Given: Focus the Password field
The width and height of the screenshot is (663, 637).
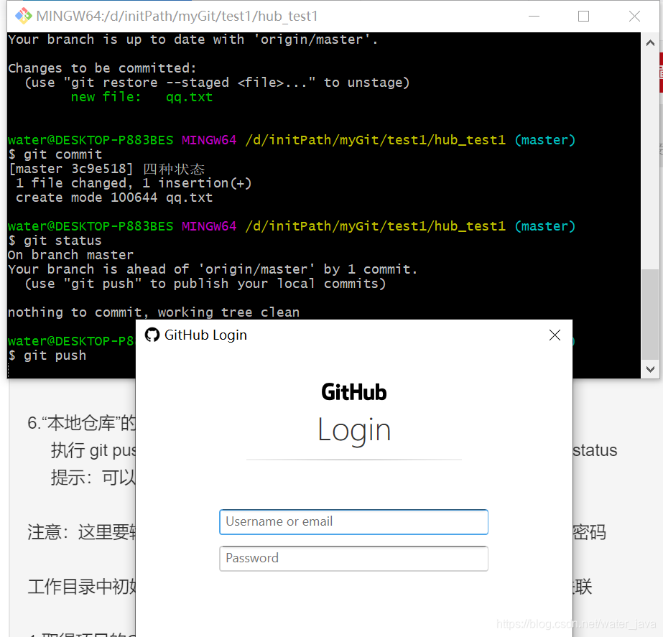Looking at the screenshot, I should (353, 559).
